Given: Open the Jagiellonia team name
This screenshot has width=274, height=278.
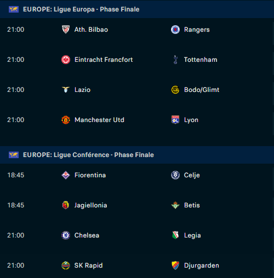Looking at the screenshot, I should coord(90,205).
